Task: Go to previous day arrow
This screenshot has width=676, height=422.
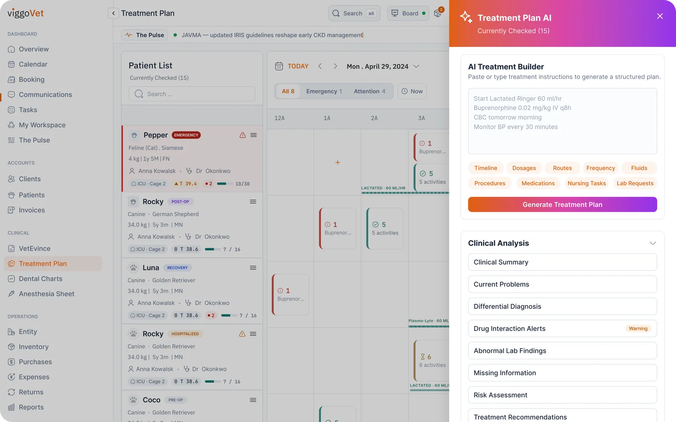Action: pyautogui.click(x=320, y=66)
